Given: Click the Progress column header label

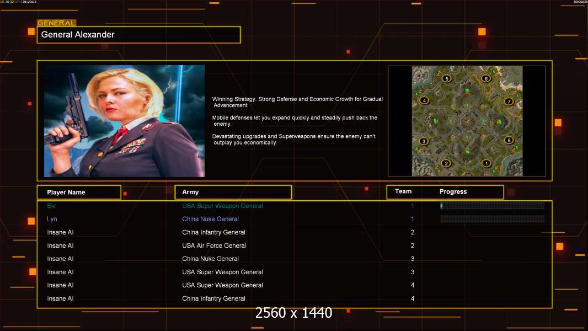Looking at the screenshot, I should coord(453,191).
